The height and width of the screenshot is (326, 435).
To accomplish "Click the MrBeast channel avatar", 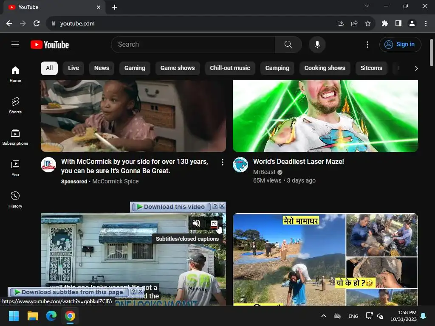I will pos(240,165).
